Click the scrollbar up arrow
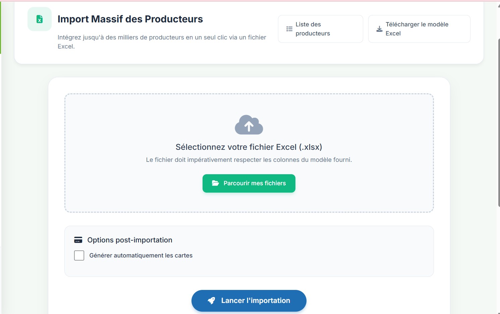The height and width of the screenshot is (314, 500). pyautogui.click(x=499, y=5)
